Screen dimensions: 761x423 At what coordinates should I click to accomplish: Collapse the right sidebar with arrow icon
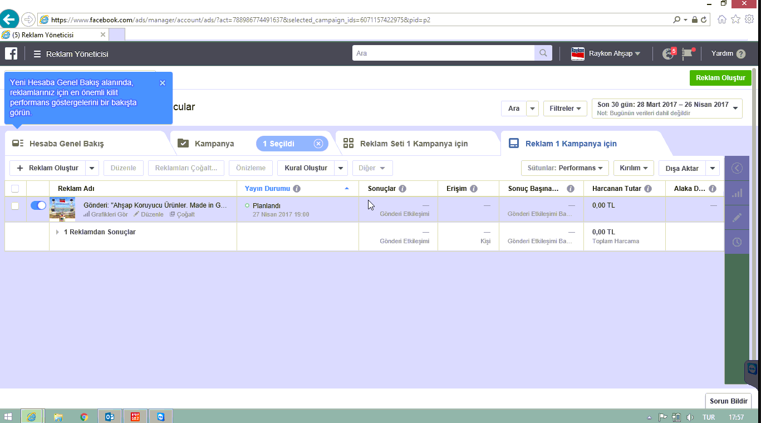(x=737, y=168)
